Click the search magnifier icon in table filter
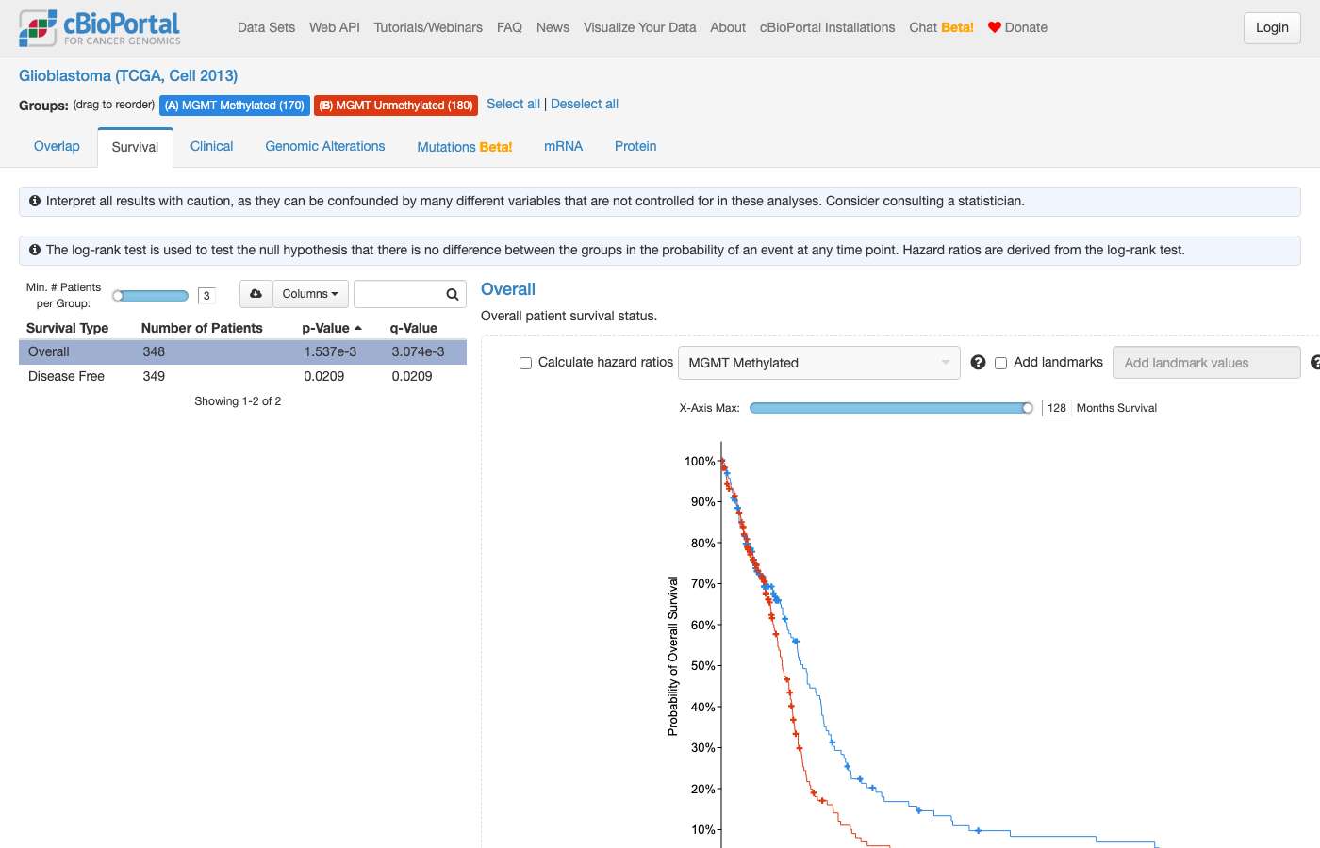The image size is (1320, 848). coord(453,295)
